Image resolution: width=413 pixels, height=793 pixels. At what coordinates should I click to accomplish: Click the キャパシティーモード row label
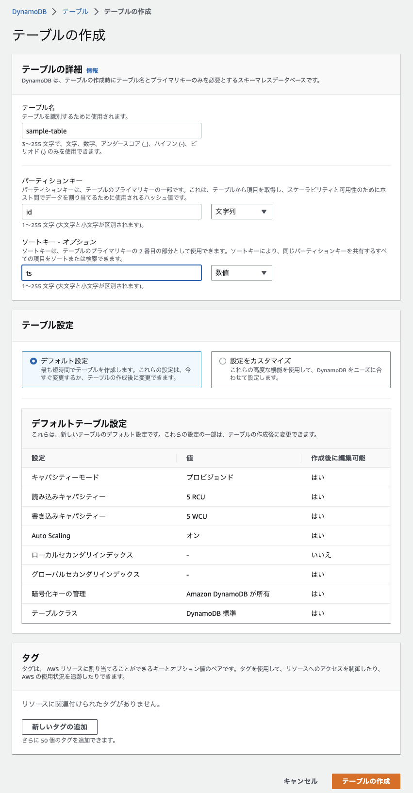(x=65, y=478)
